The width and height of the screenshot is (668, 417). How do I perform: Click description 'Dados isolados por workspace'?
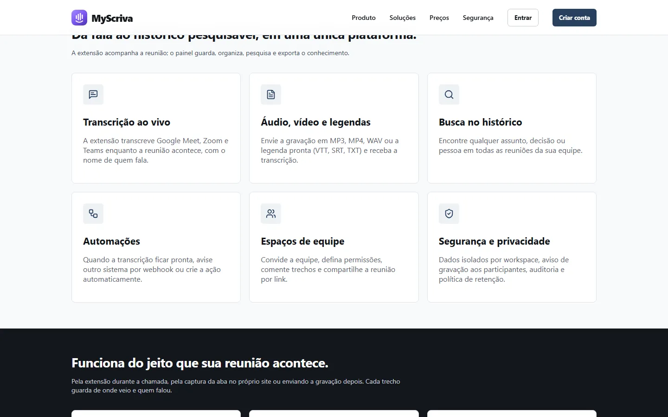(x=503, y=270)
